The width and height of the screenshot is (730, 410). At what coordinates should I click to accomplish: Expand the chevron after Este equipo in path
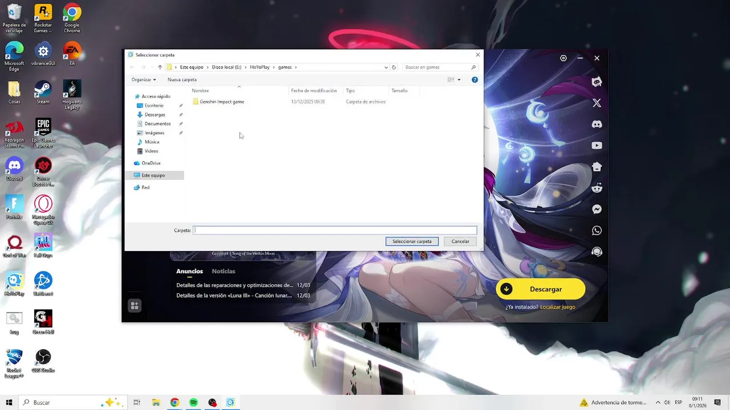[208, 67]
